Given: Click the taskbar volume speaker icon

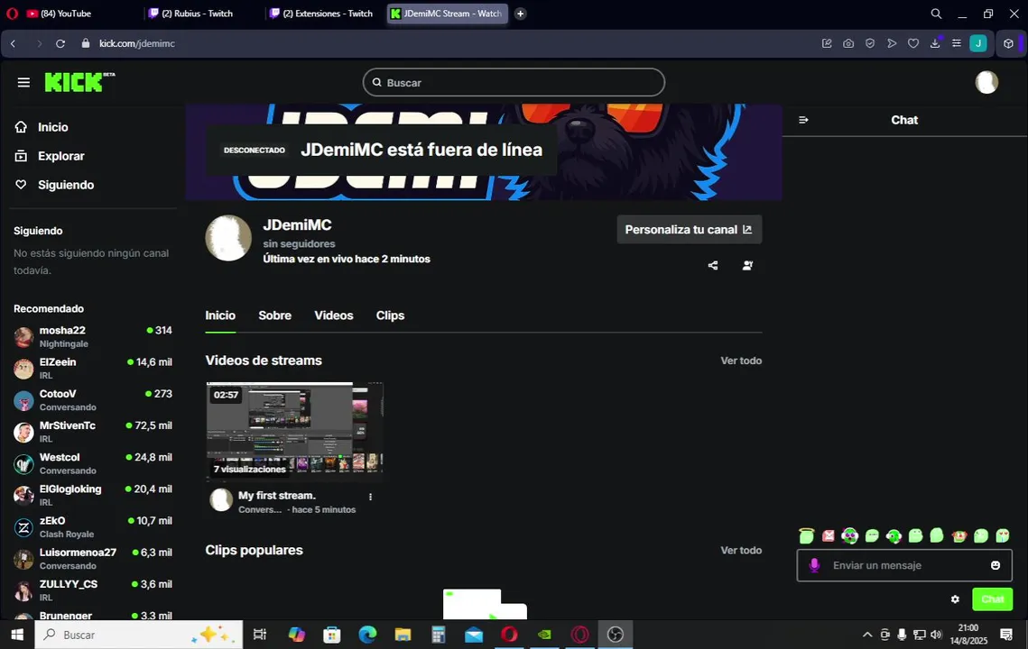Looking at the screenshot, I should tap(936, 635).
